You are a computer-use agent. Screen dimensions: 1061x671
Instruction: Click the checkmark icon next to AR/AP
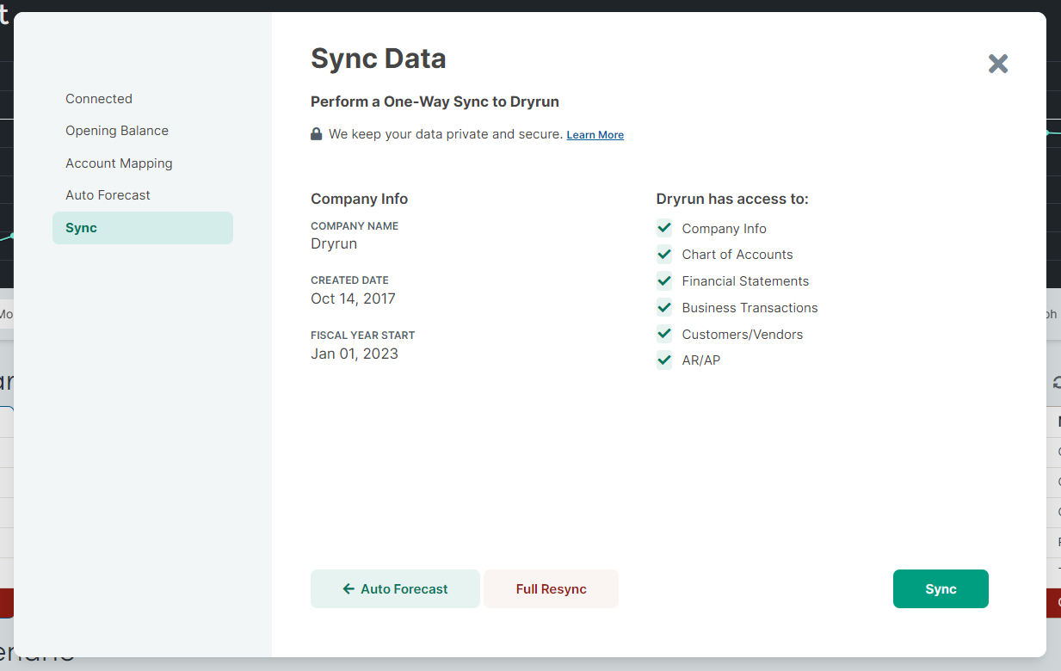663,360
